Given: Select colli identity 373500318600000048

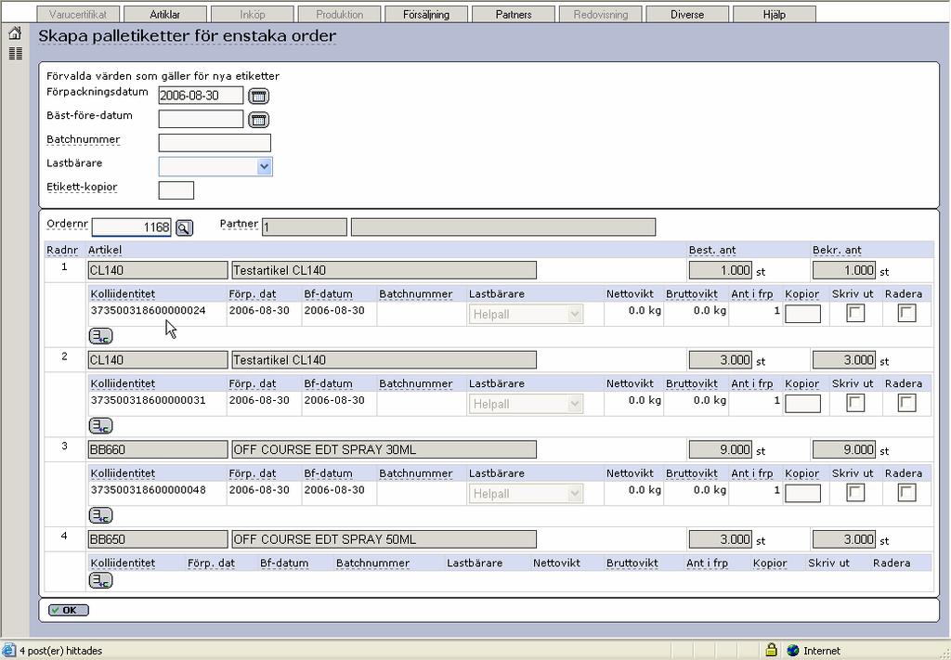Looking at the screenshot, I should [x=148, y=490].
